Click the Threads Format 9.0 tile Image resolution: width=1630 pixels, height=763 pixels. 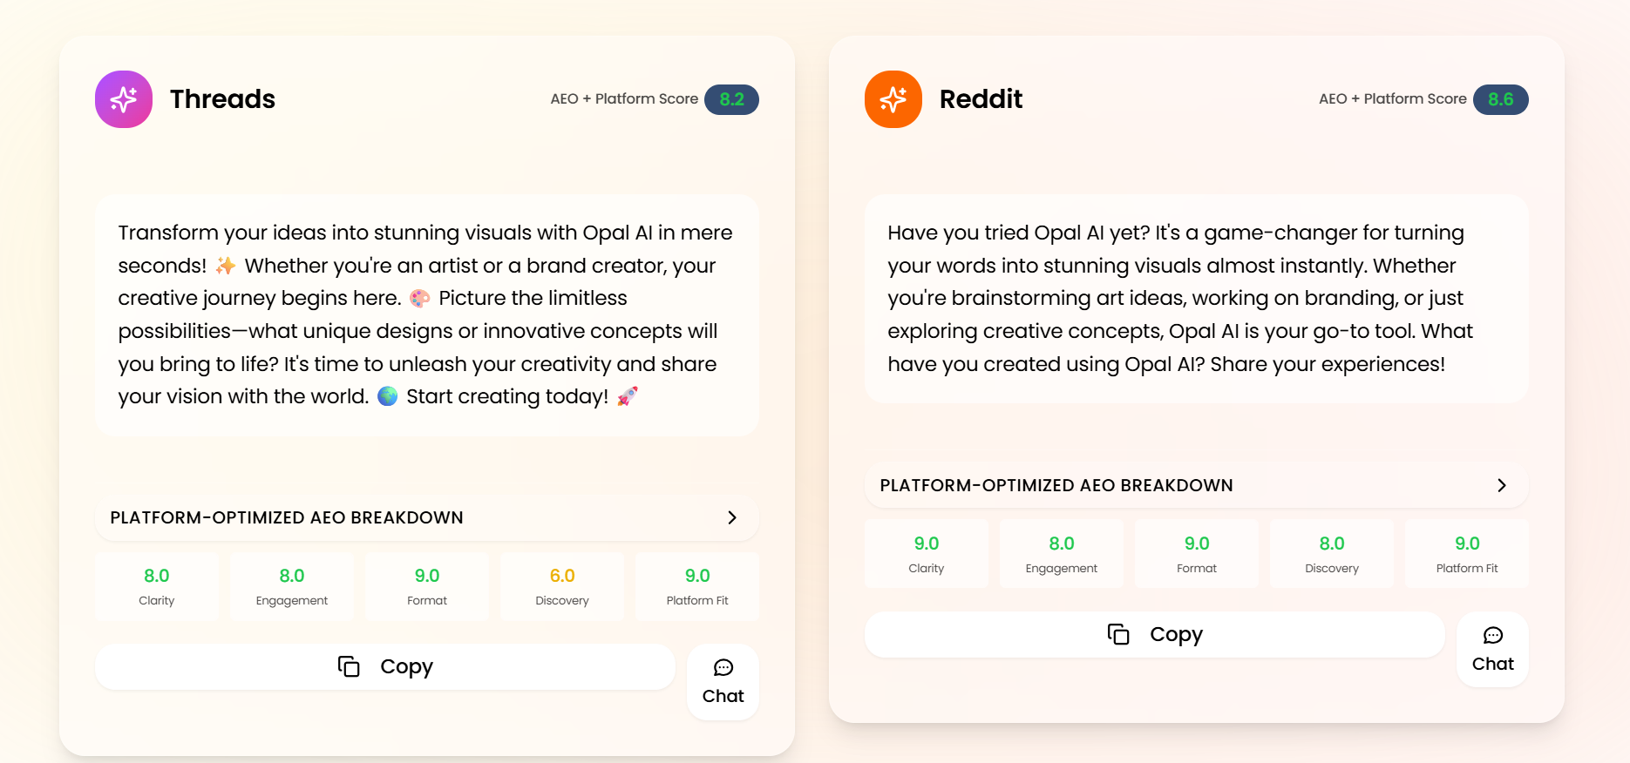pos(427,586)
